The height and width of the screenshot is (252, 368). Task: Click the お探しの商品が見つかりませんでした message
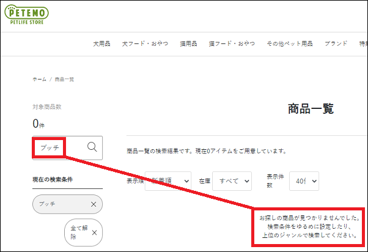pyautogui.click(x=309, y=218)
